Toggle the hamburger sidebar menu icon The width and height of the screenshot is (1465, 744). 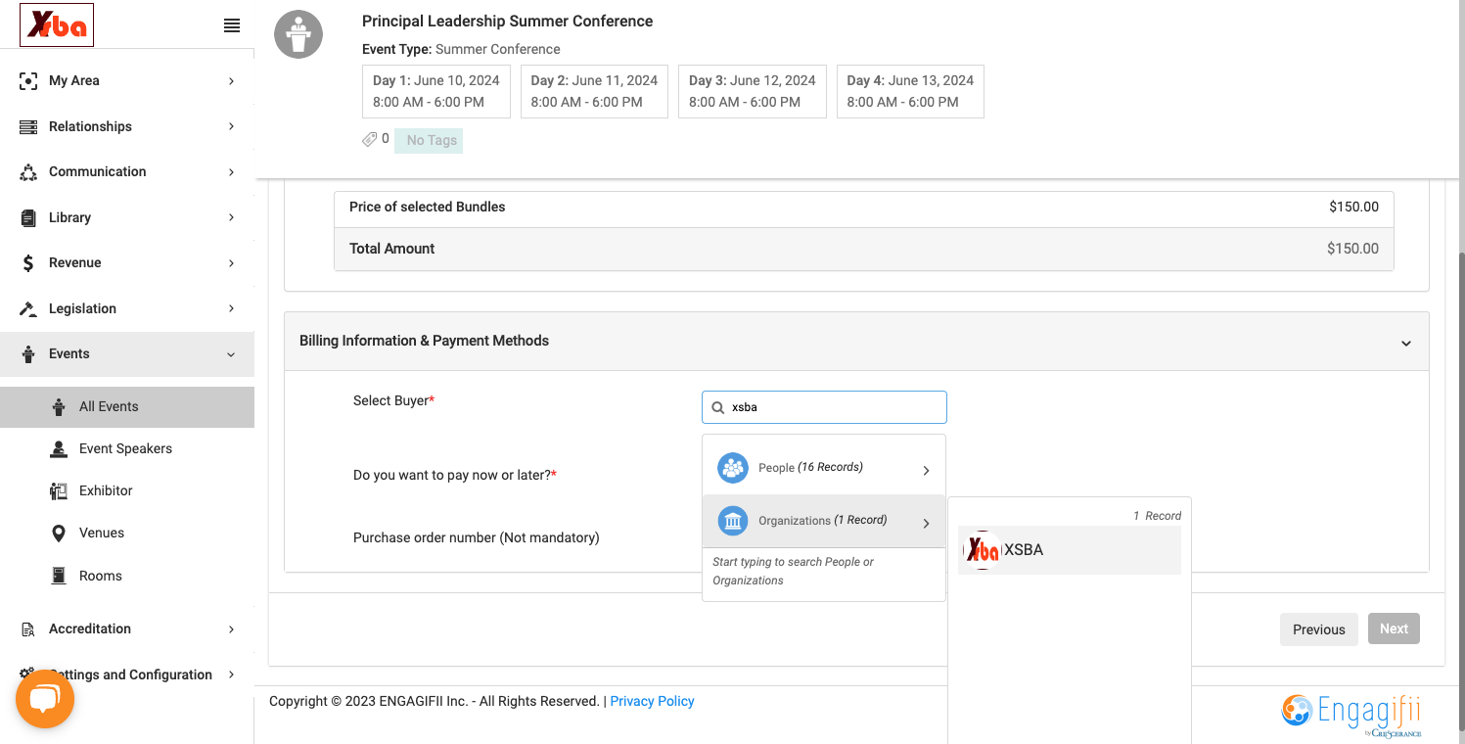tap(232, 26)
